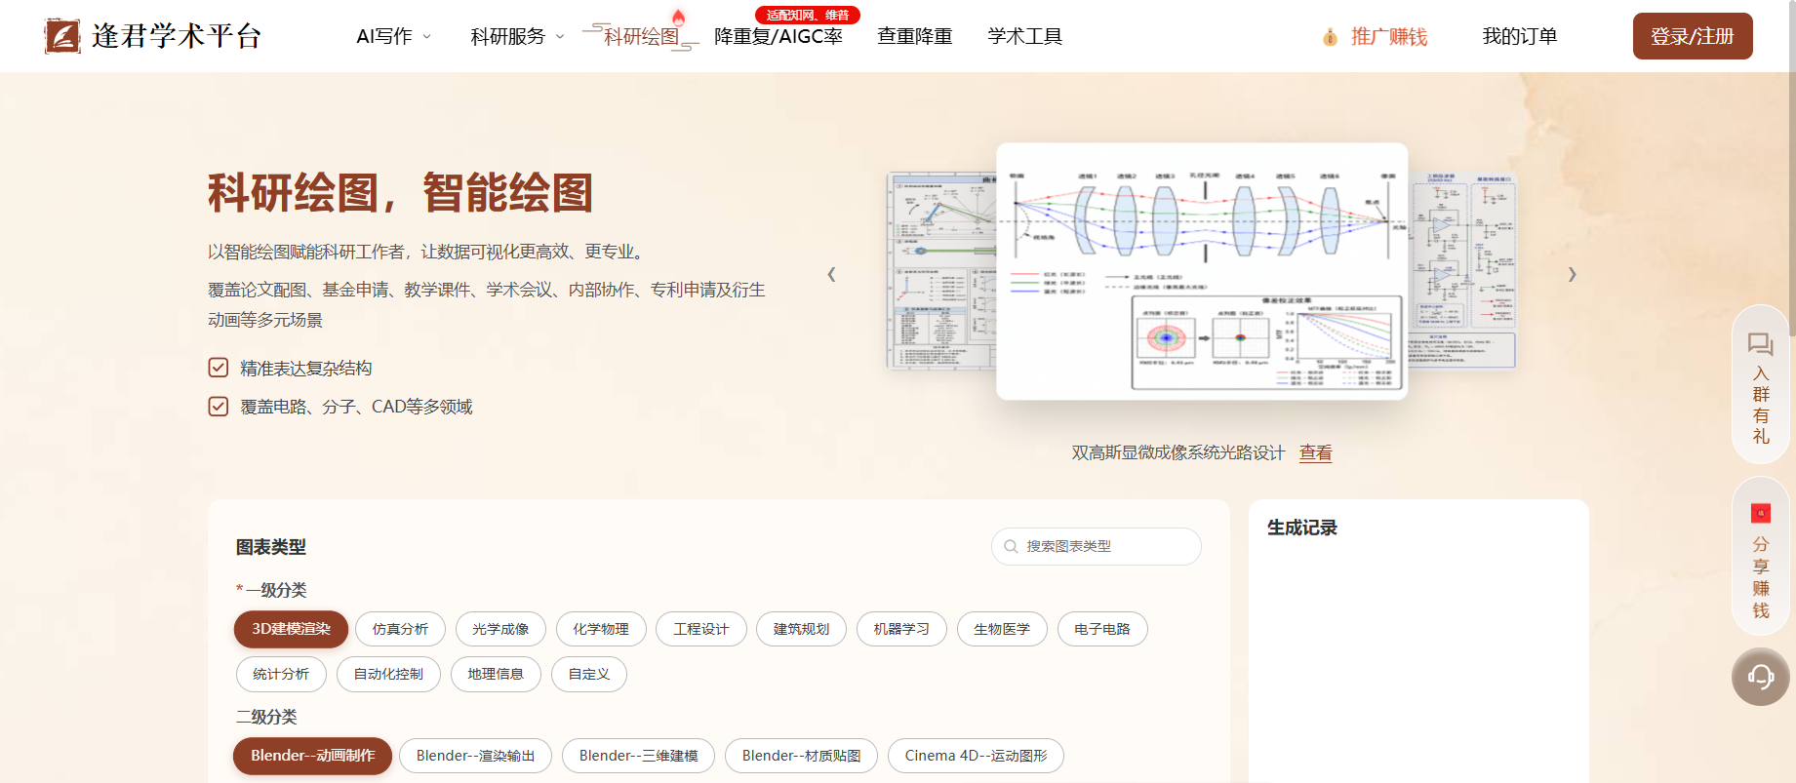
Task: Expand the 科研服务 dropdown menu
Action: (518, 36)
